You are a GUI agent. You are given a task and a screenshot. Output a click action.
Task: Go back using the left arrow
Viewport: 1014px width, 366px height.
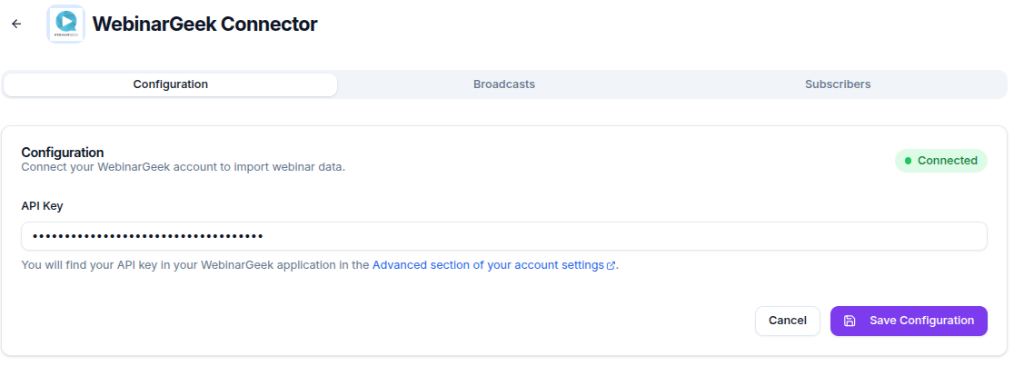(16, 24)
